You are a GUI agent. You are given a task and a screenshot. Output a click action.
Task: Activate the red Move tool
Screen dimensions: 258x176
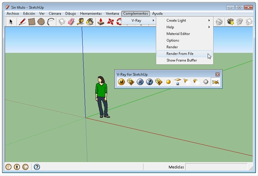click(110, 22)
